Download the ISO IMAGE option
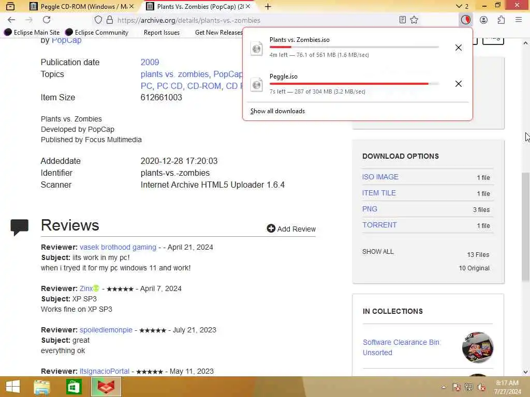Image resolution: width=530 pixels, height=397 pixels. [380, 177]
